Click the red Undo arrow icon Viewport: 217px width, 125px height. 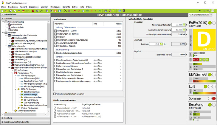33,11
